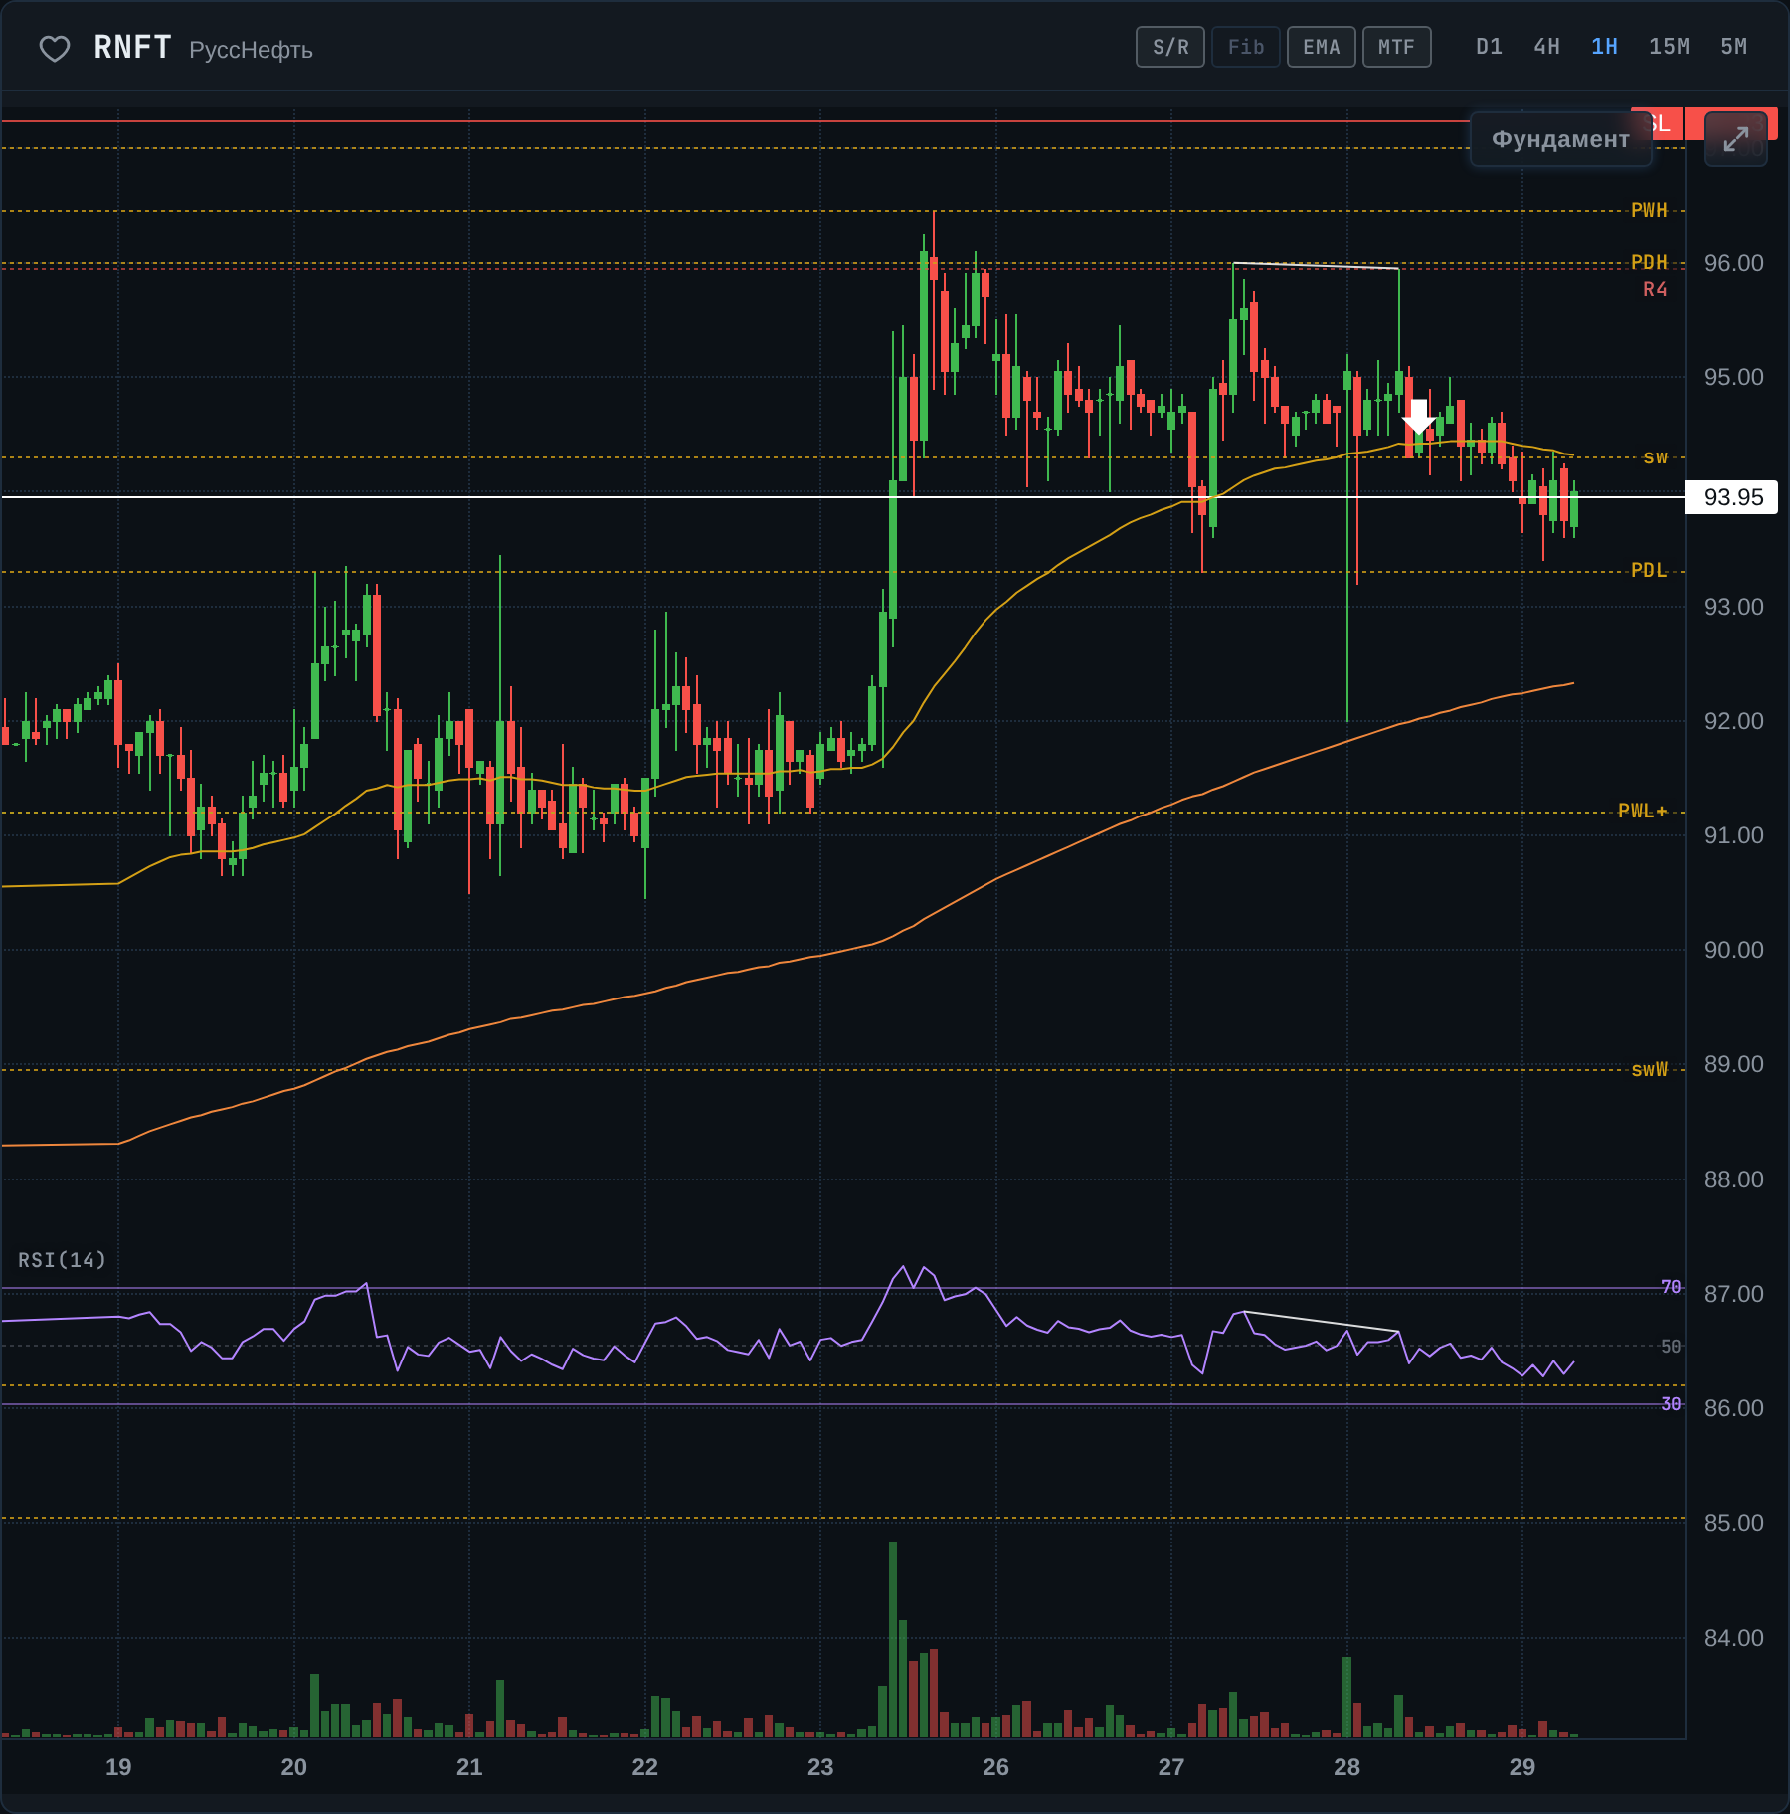Click the R4 resistance label
This screenshot has height=1814, width=1790.
click(1655, 289)
